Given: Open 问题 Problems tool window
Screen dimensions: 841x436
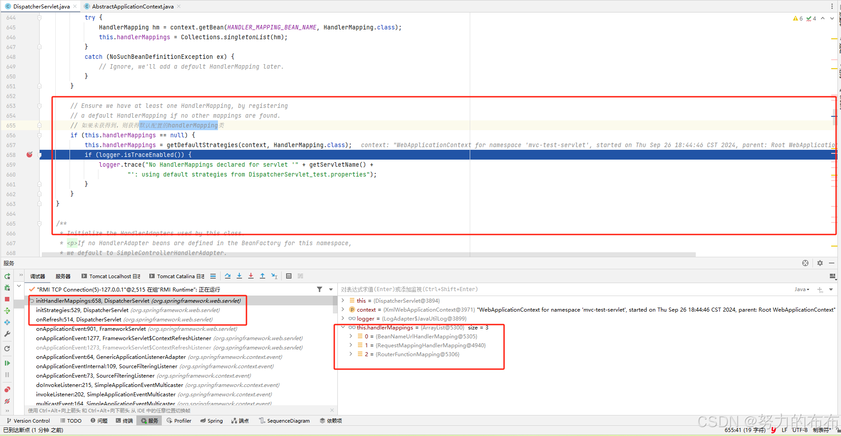Looking at the screenshot, I should point(99,421).
